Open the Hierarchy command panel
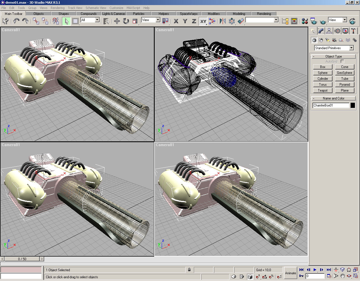Screen dimensions: 360x281 (x=329, y=31)
